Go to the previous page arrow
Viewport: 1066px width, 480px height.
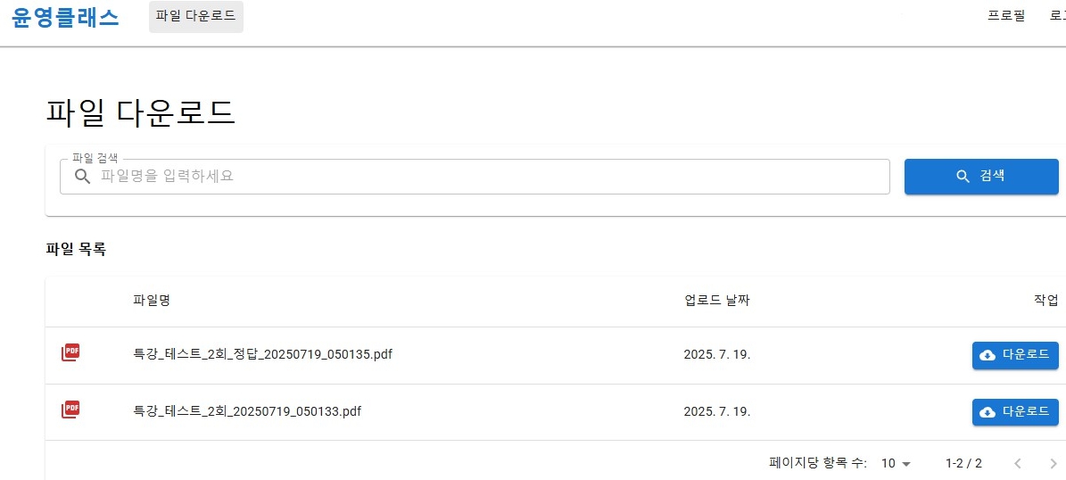click(x=1018, y=463)
